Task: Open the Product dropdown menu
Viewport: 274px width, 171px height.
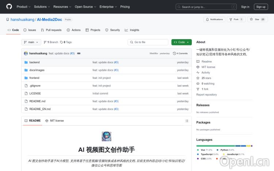Action: click(24, 7)
